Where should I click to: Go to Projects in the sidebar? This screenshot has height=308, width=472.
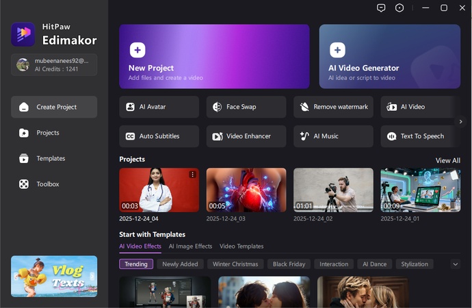click(x=48, y=133)
